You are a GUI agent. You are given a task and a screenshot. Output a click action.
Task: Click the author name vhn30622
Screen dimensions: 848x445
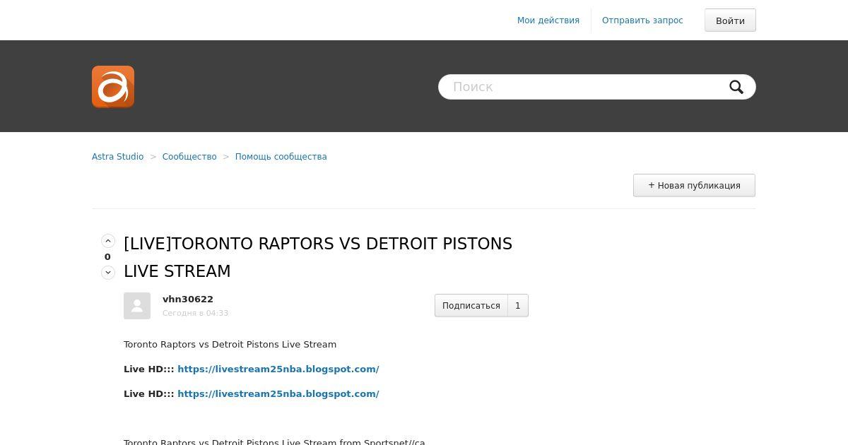click(x=188, y=299)
